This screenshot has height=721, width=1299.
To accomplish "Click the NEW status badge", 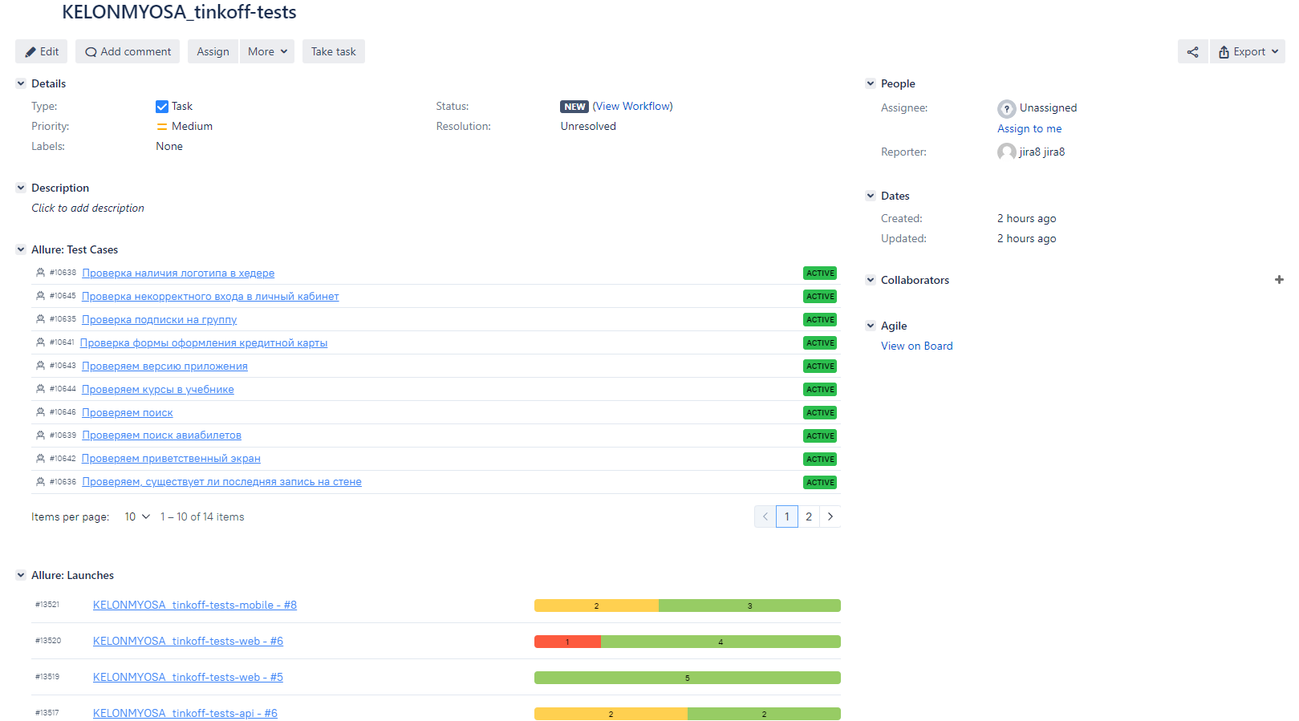I will tap(574, 107).
